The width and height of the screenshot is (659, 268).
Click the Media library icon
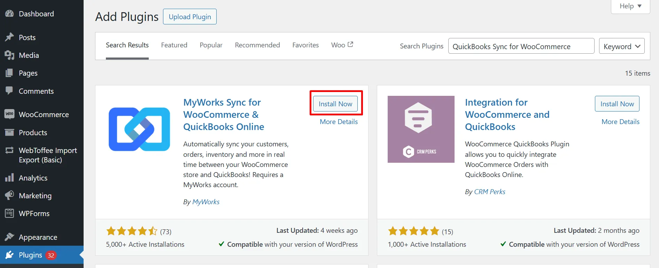9,55
